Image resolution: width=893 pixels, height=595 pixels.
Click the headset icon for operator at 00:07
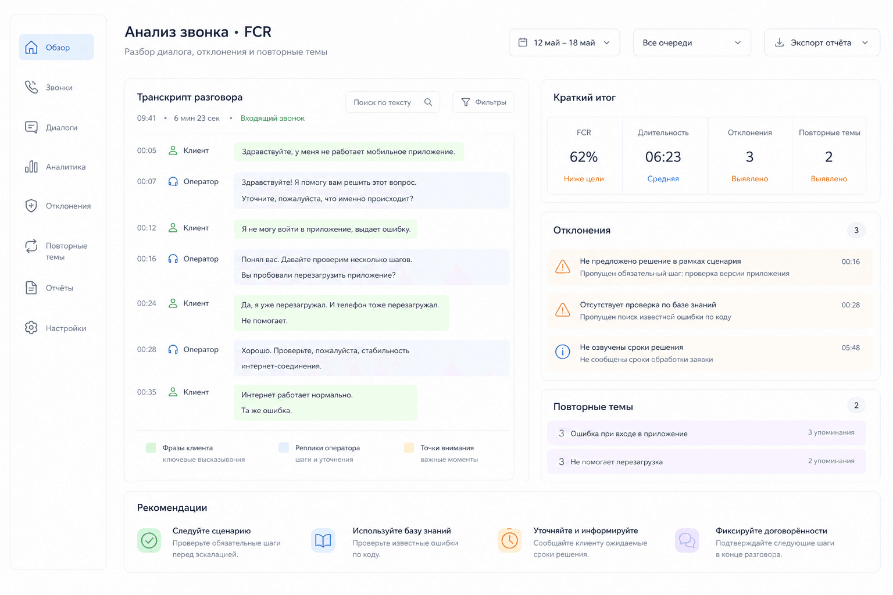coord(173,181)
